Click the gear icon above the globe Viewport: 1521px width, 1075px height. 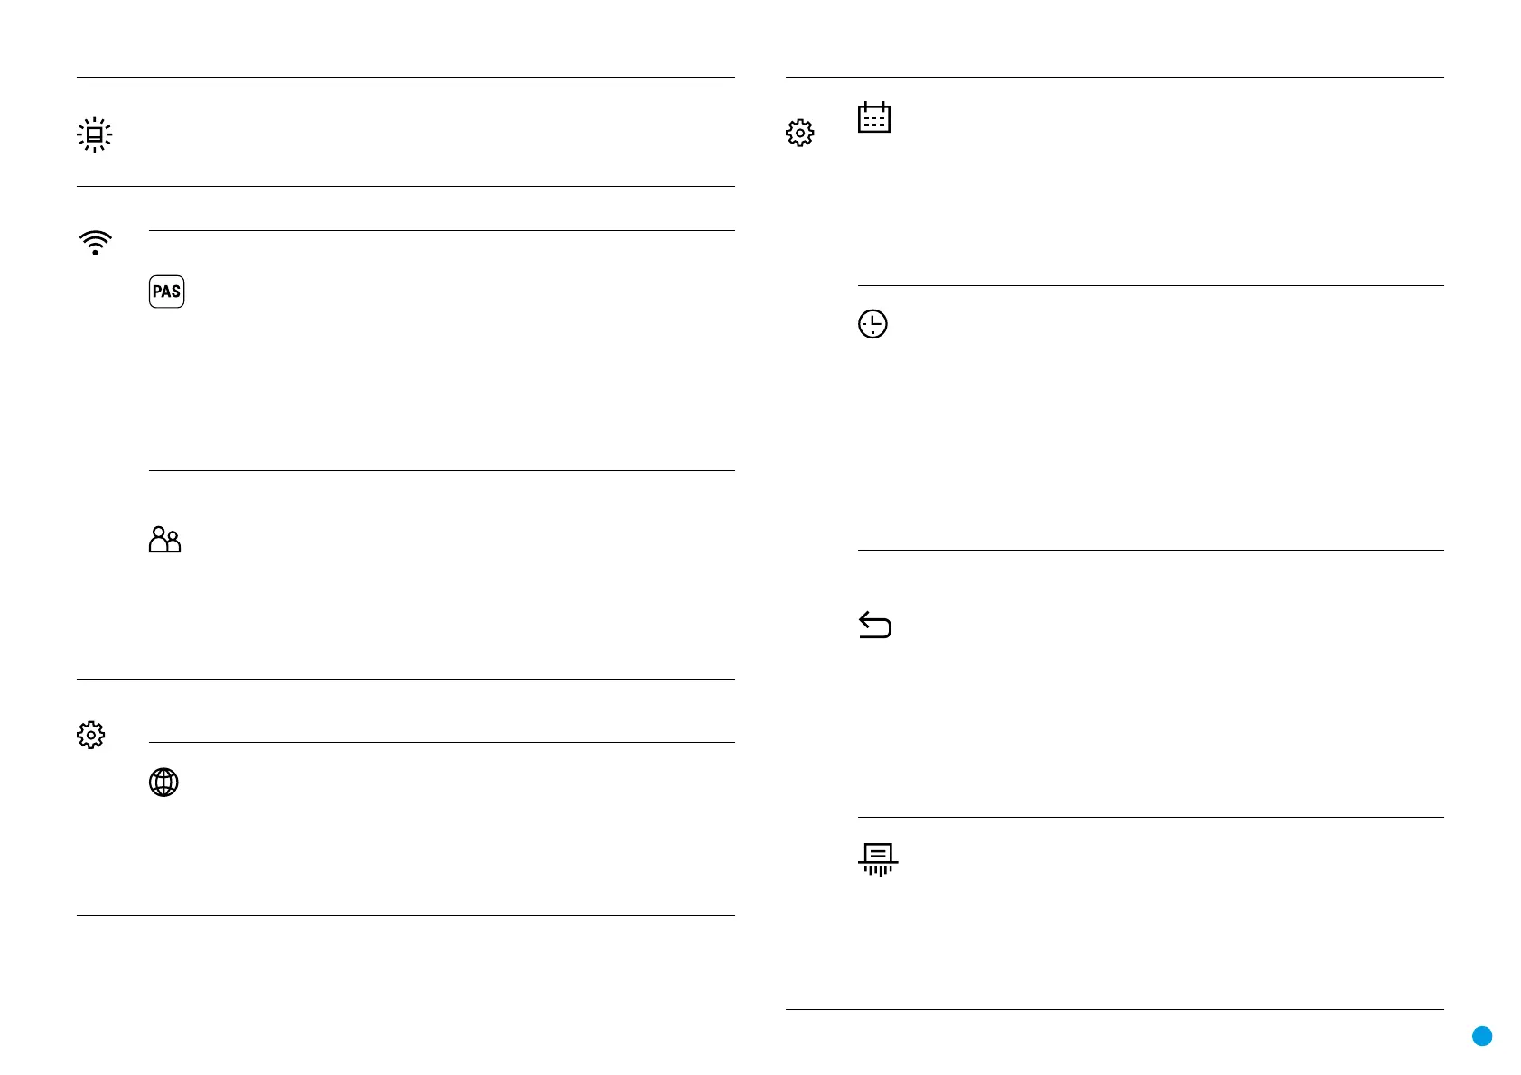coord(90,735)
